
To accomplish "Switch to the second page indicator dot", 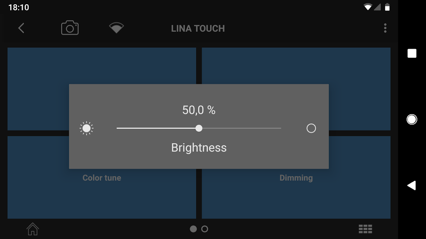I will pyautogui.click(x=205, y=229).
